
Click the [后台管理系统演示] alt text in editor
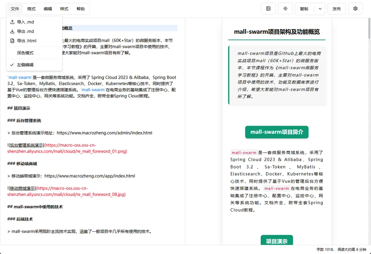click(x=26, y=145)
